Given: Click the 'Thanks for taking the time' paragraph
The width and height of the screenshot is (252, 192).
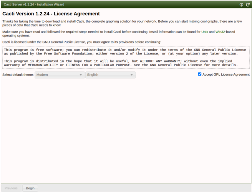Looking at the screenshot, I should 122,23.
